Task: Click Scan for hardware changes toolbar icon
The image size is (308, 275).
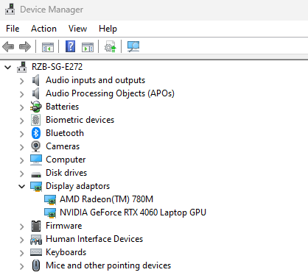Action: click(133, 46)
